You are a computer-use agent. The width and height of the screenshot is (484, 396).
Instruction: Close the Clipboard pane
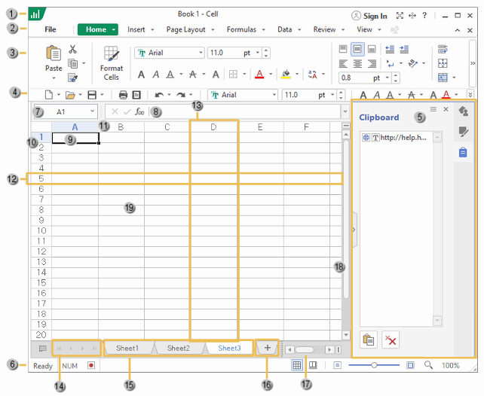tap(446, 109)
